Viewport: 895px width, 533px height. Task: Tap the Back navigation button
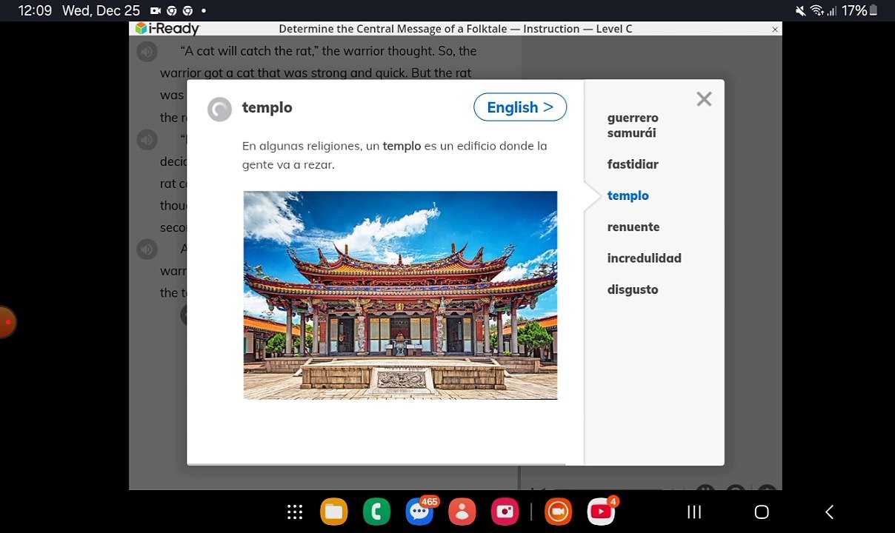pyautogui.click(x=829, y=512)
